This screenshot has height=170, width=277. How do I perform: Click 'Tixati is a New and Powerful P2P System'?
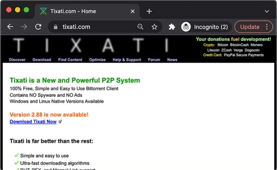click(x=75, y=80)
